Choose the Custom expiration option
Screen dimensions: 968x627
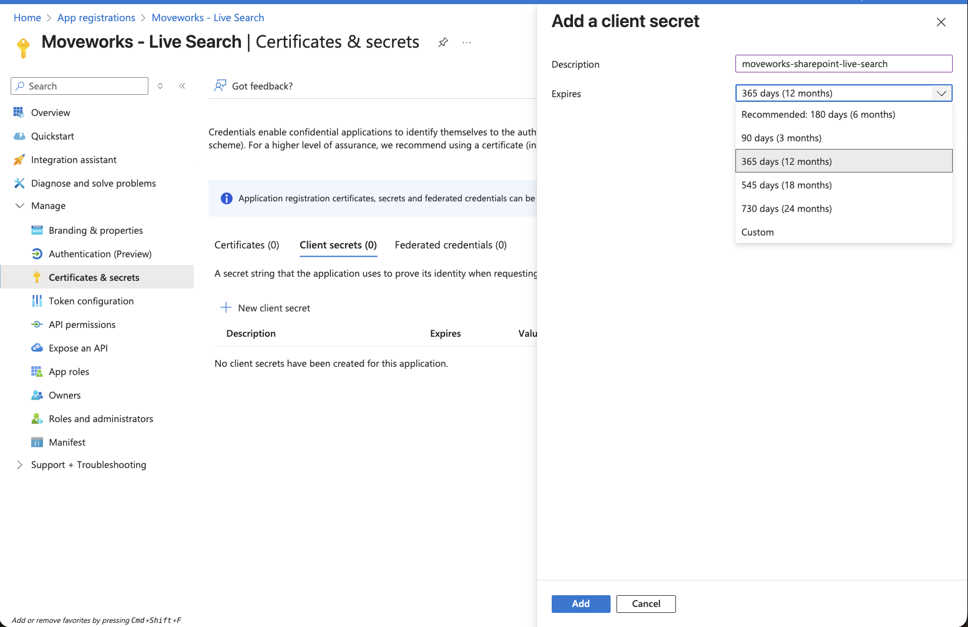pos(844,232)
